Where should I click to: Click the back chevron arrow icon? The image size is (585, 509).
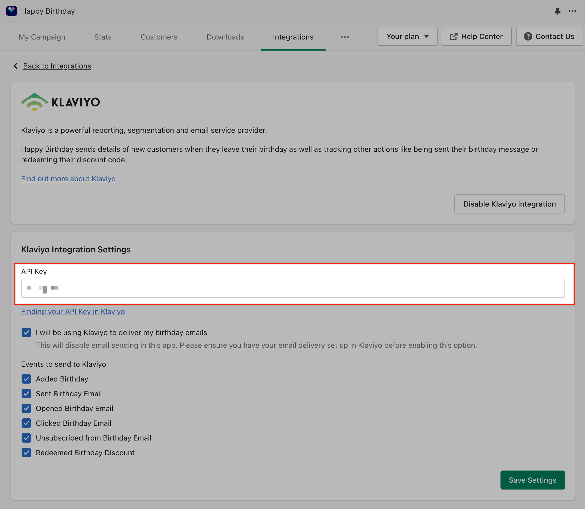[16, 66]
